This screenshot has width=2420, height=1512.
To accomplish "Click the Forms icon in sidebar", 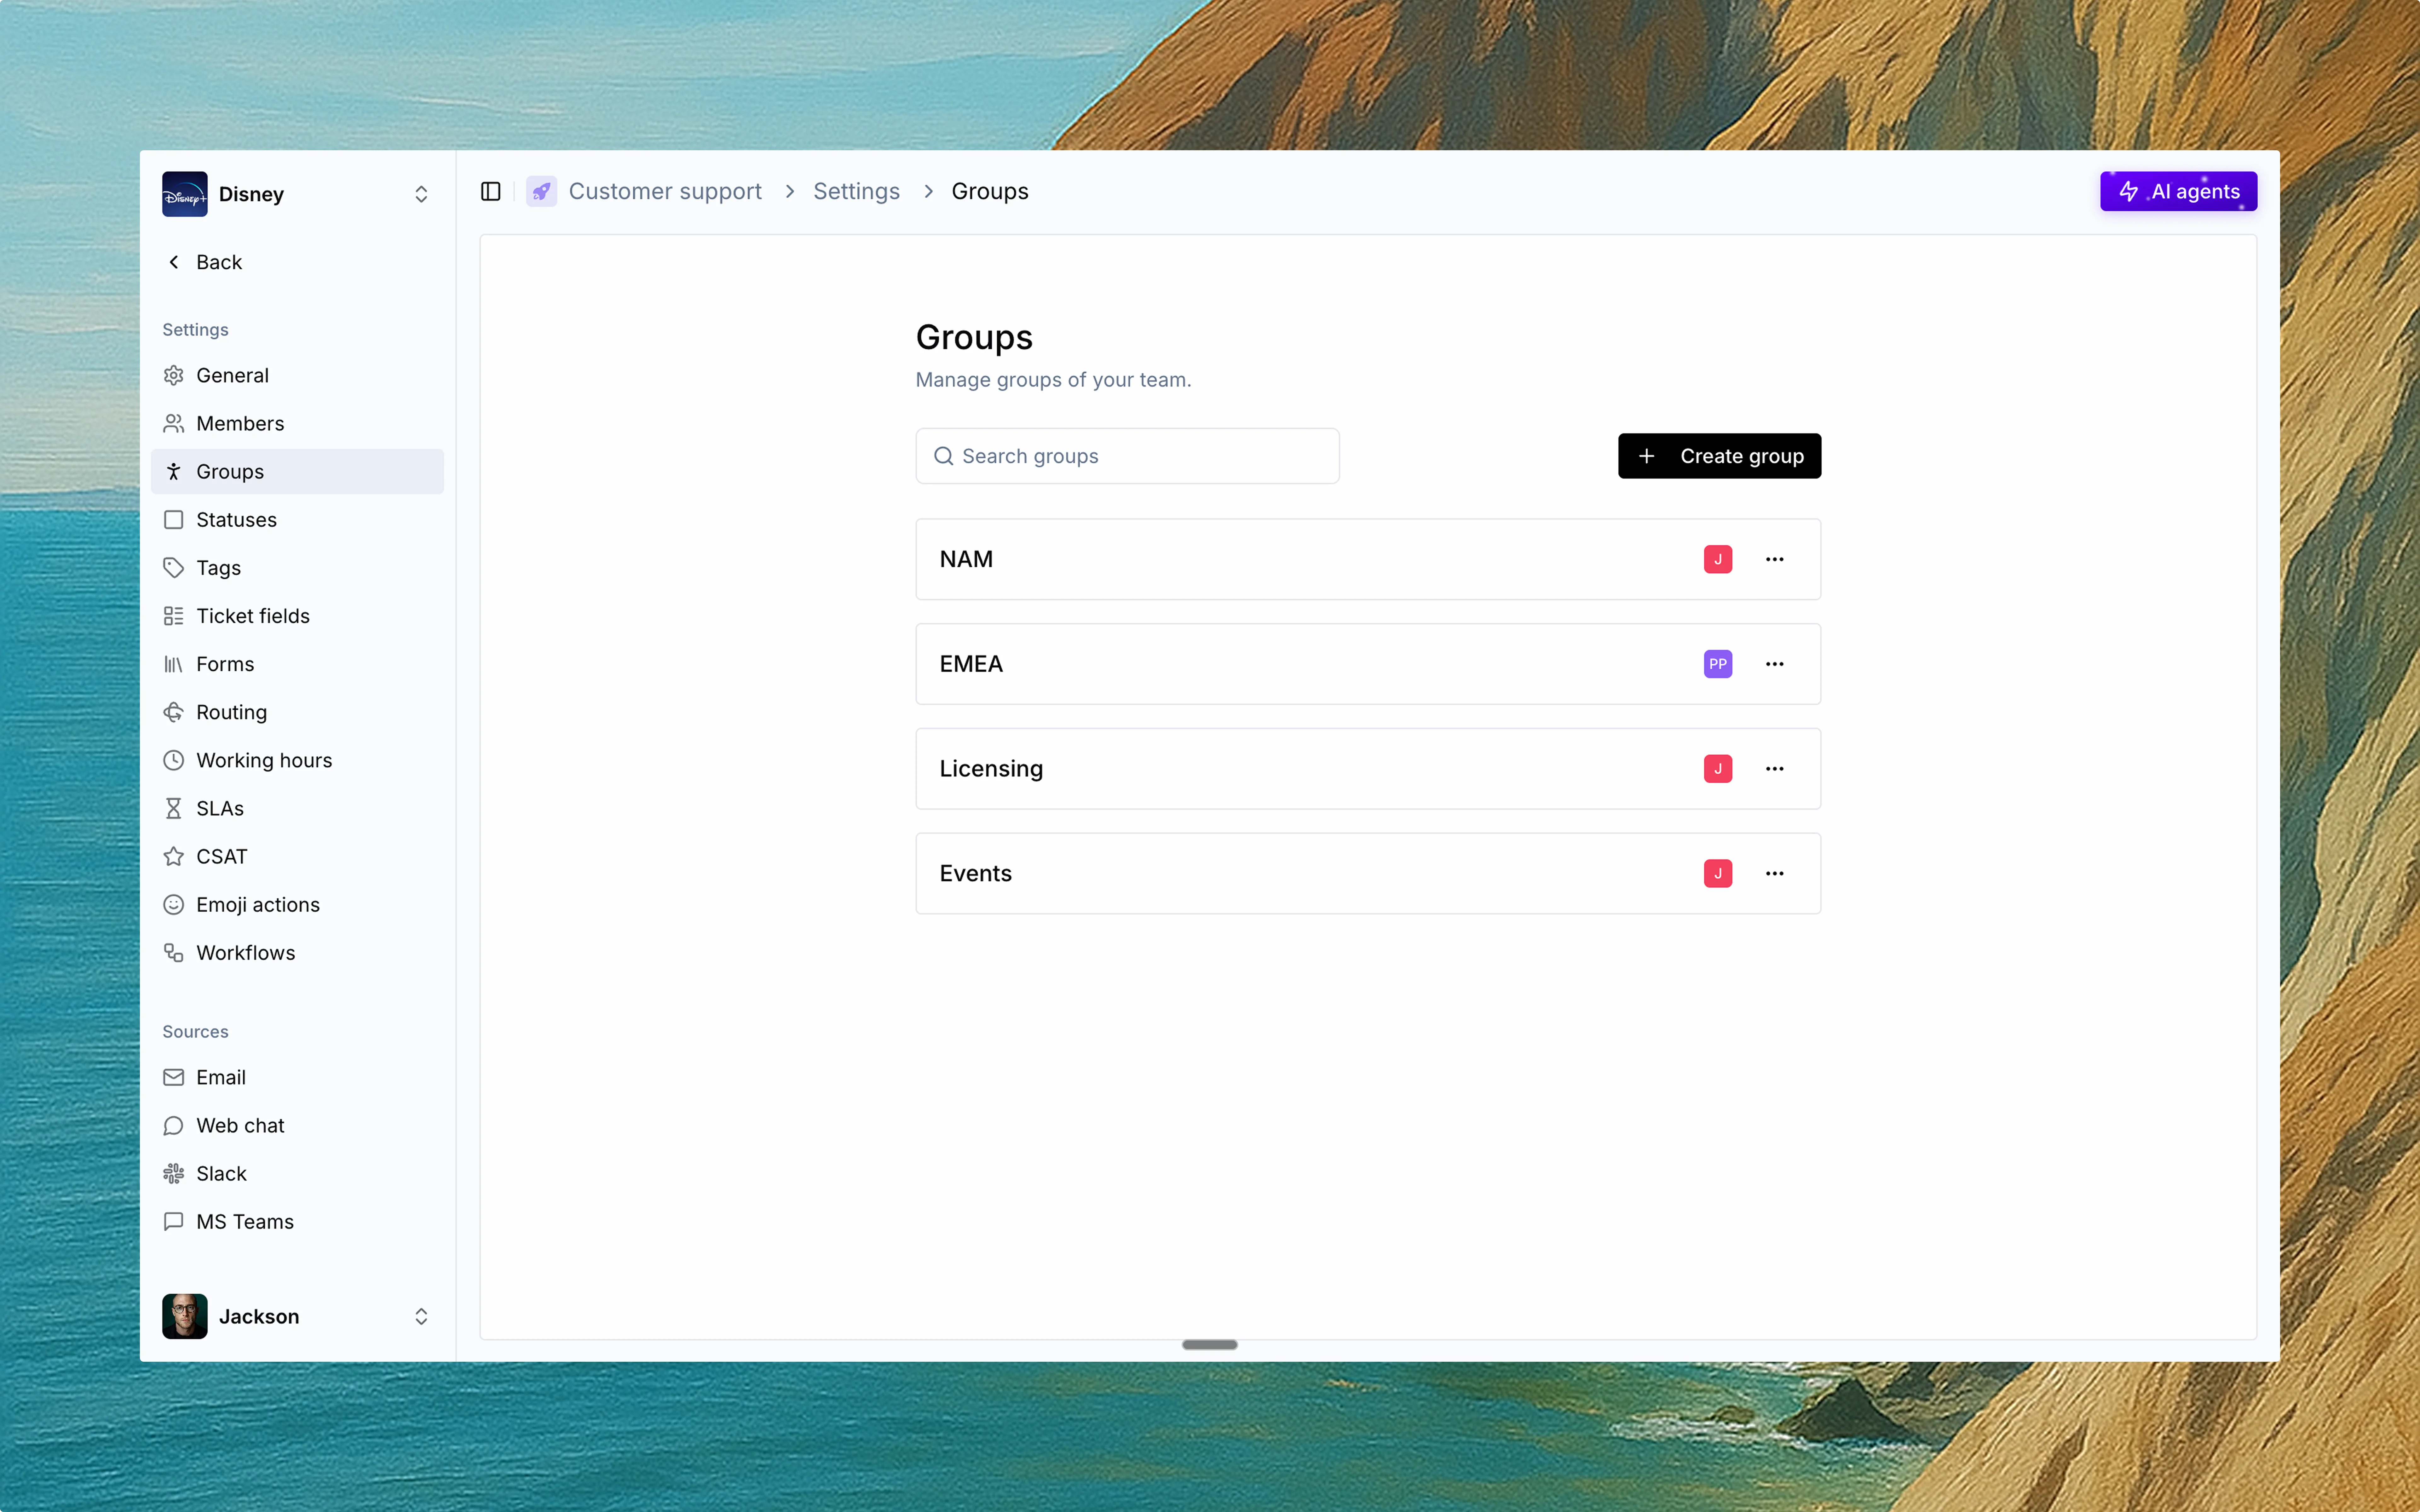I will pos(174,664).
